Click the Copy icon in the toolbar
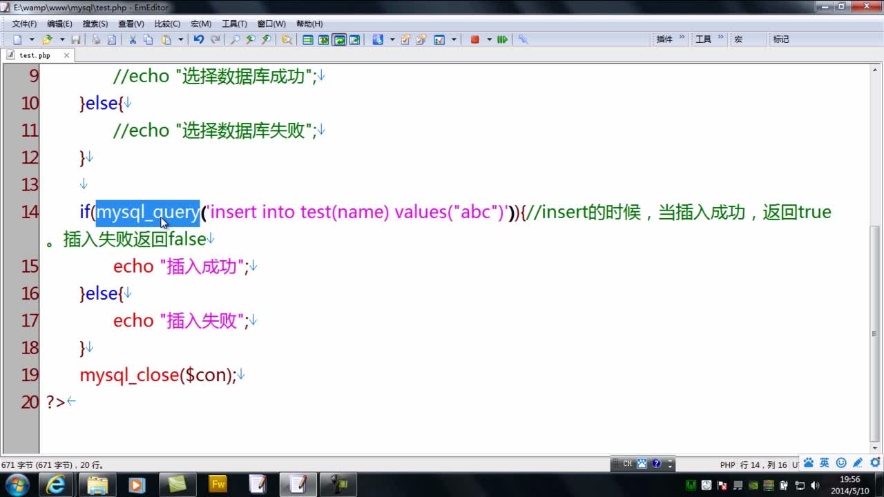Viewport: 884px width, 497px height. click(148, 39)
